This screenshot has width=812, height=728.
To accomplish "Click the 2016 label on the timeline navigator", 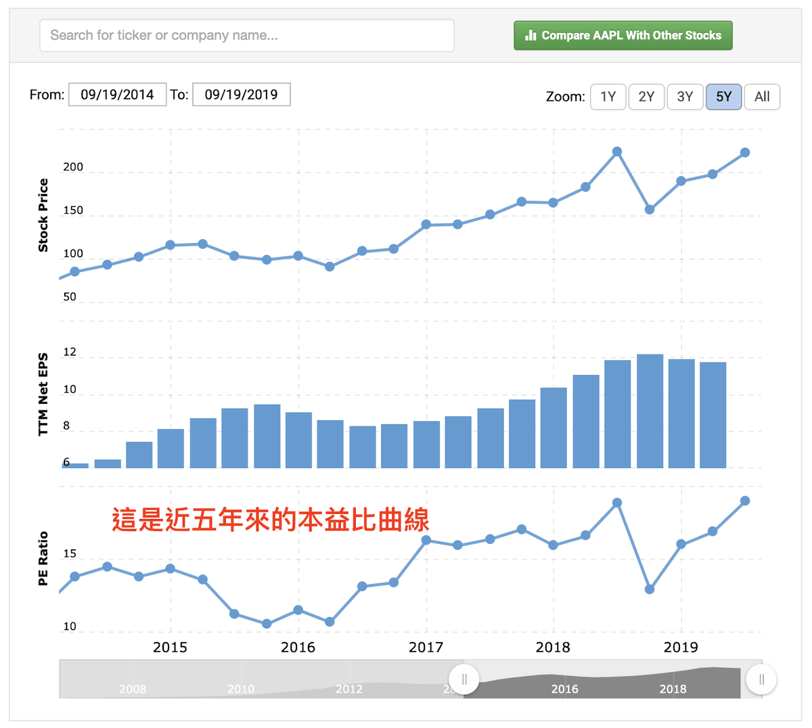I will click(565, 689).
